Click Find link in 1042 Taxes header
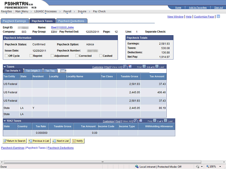 [x=118, y=121]
